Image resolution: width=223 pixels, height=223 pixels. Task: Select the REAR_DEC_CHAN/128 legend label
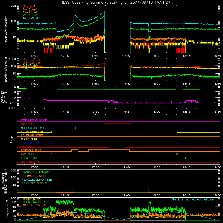[37, 180]
